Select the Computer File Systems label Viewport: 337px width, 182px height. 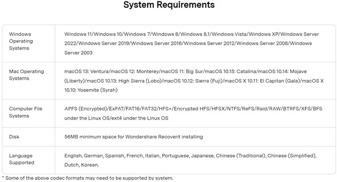(x=26, y=112)
